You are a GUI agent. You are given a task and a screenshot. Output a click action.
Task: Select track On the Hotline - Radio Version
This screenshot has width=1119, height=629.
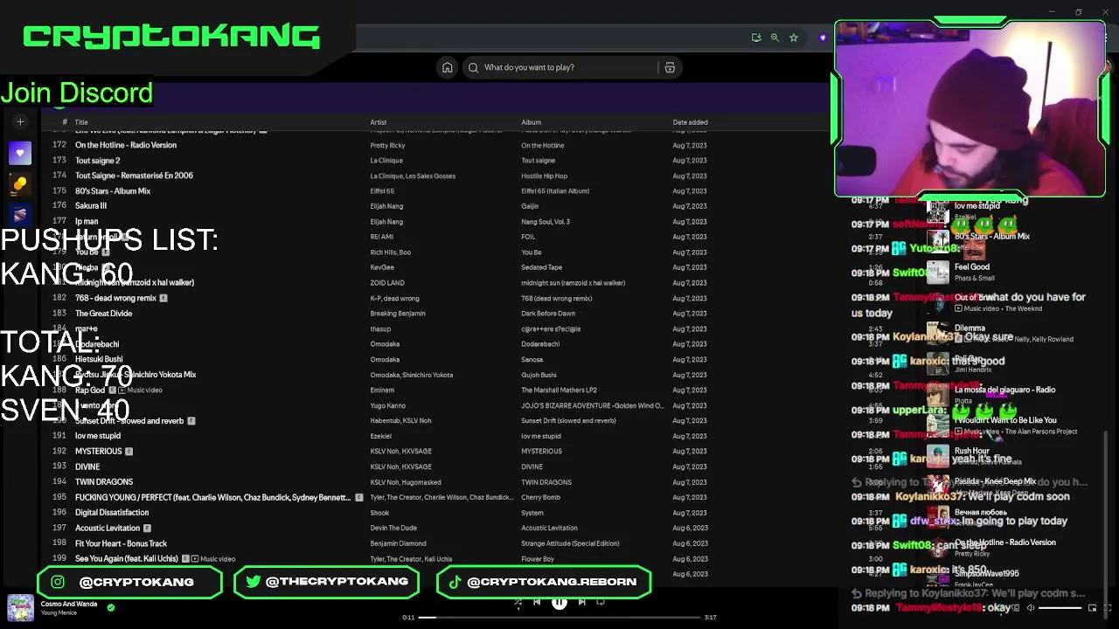coord(126,145)
